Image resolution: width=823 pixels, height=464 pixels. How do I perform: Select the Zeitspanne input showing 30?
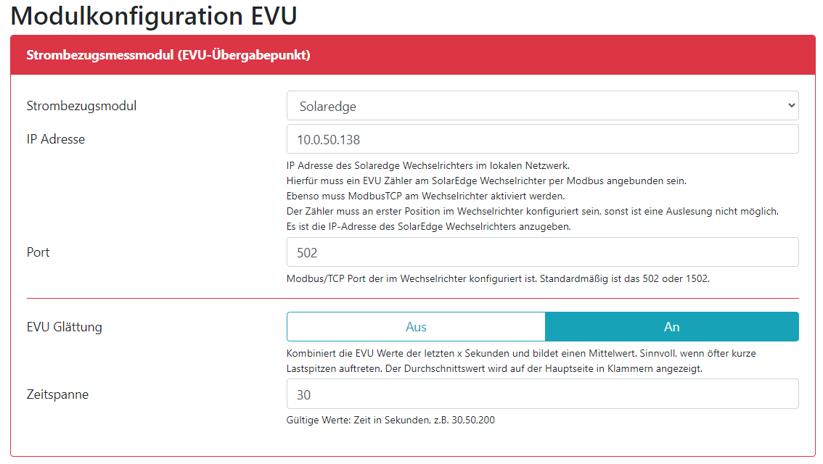pyautogui.click(x=542, y=394)
